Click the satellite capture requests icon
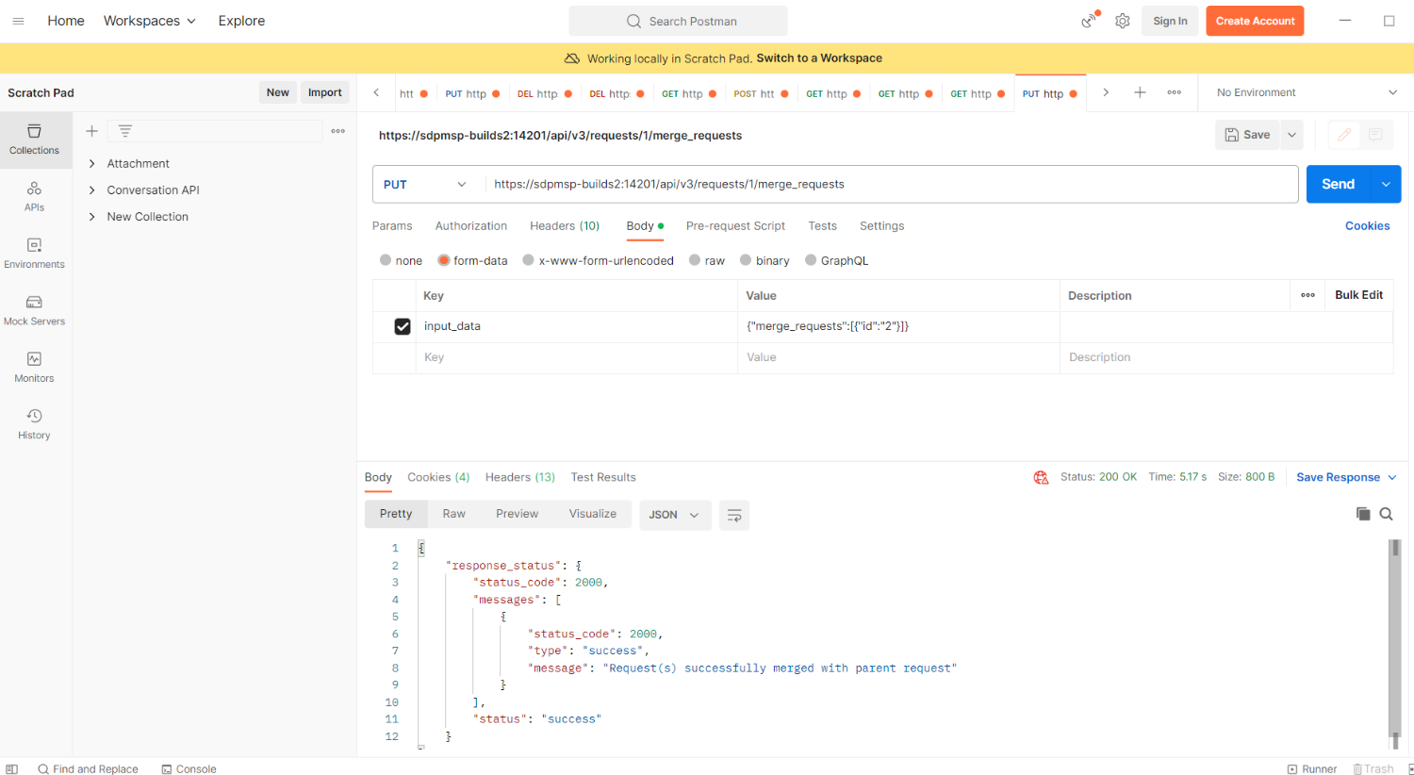1414x775 pixels. (x=1090, y=20)
